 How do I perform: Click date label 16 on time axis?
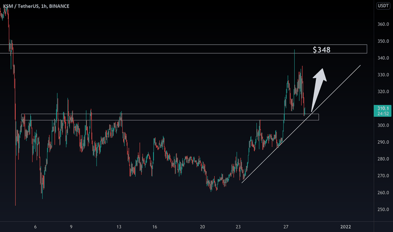coord(155,227)
